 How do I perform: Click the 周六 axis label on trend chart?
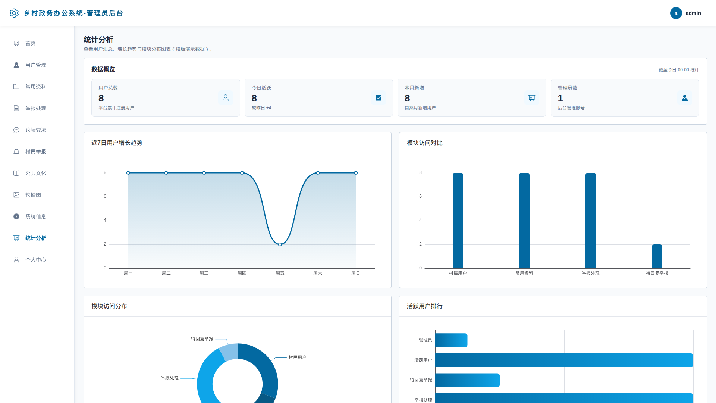pos(318,273)
